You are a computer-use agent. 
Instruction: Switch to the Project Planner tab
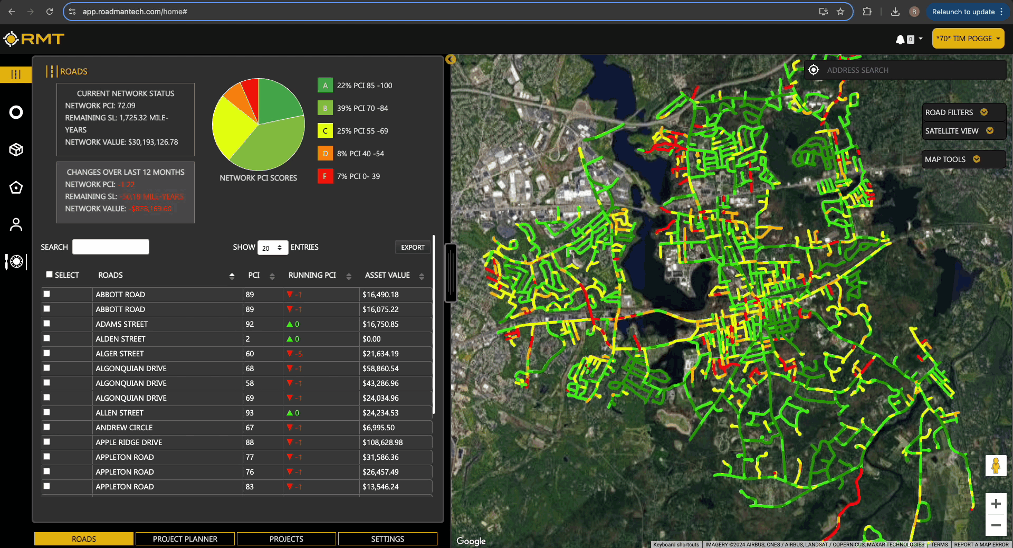(185, 539)
